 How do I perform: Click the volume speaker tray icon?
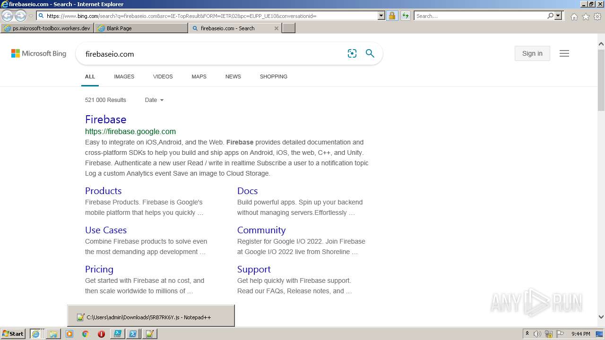[537, 334]
